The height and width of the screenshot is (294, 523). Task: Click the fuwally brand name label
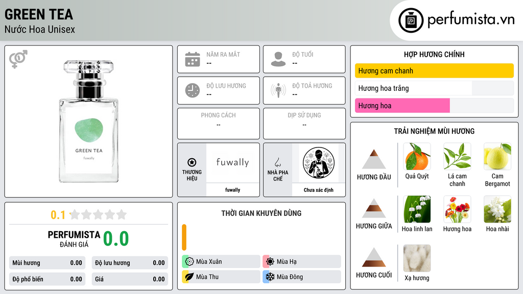pyautogui.click(x=232, y=190)
